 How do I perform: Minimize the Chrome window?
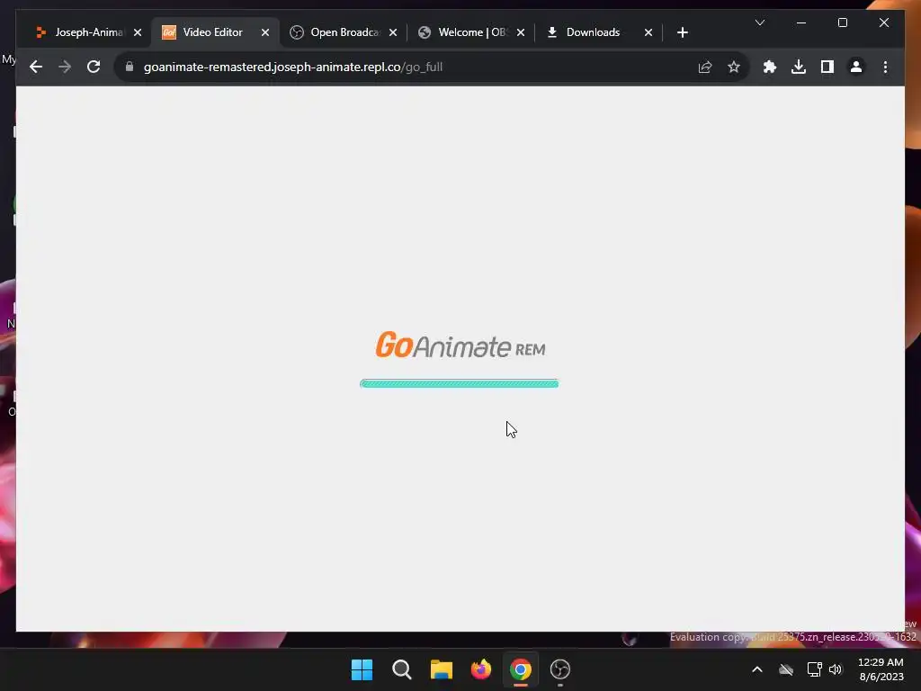[x=801, y=22]
